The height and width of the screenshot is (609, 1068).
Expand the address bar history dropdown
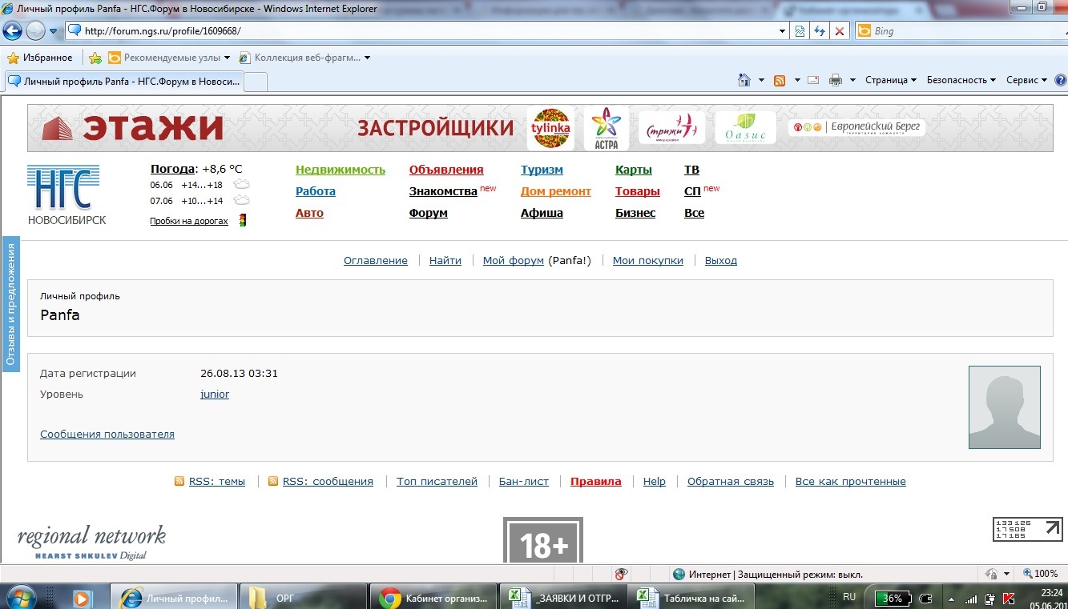pyautogui.click(x=783, y=31)
